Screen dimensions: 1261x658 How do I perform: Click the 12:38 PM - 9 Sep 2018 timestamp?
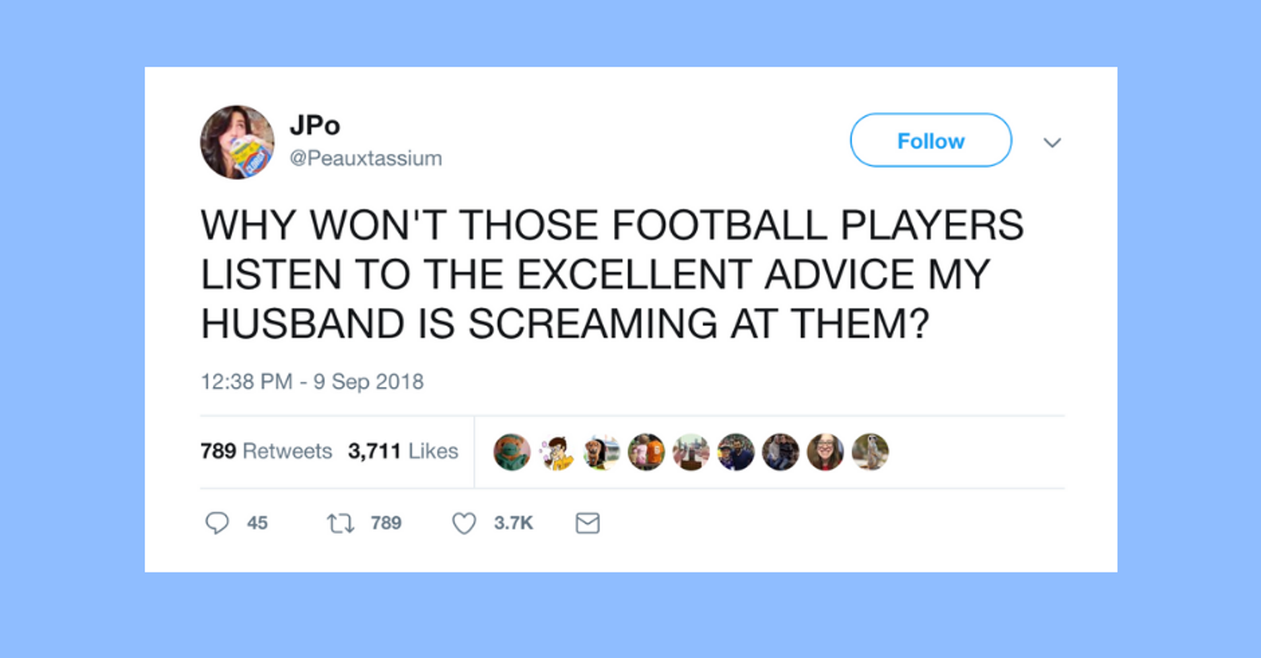(x=312, y=382)
